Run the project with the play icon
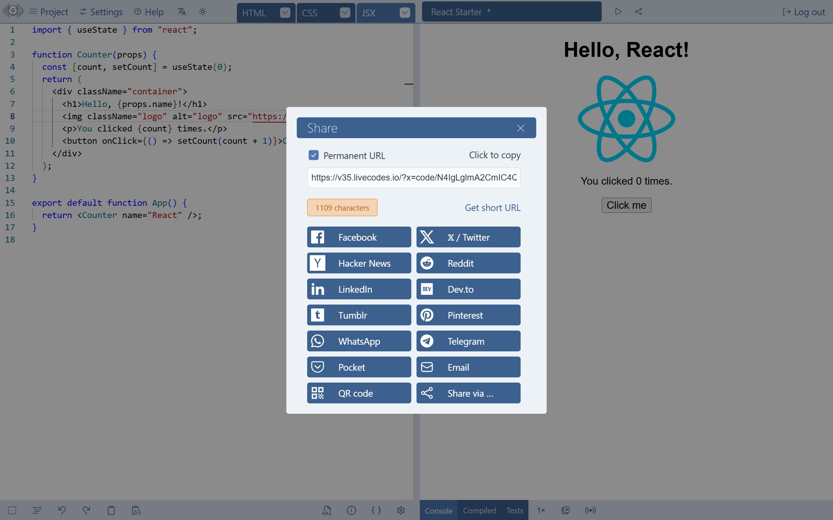Viewport: 833px width, 520px height. (618, 12)
